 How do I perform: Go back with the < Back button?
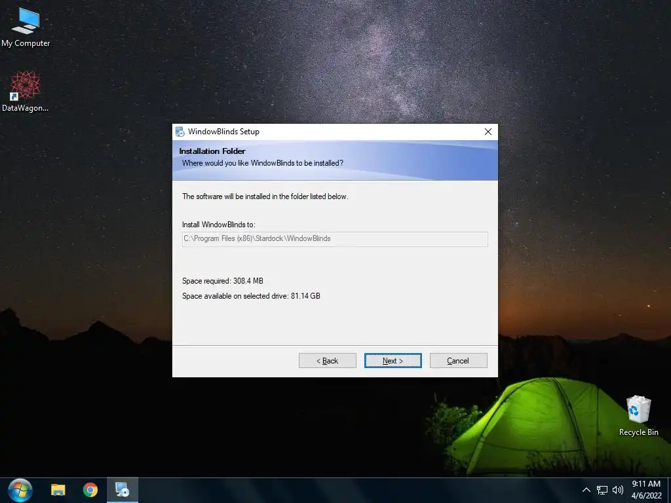coord(328,361)
